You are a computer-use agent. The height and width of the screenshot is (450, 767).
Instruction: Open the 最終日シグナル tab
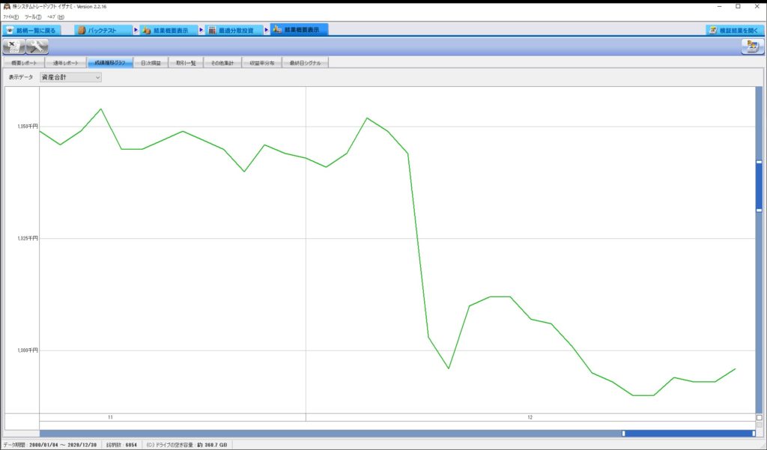click(x=305, y=63)
